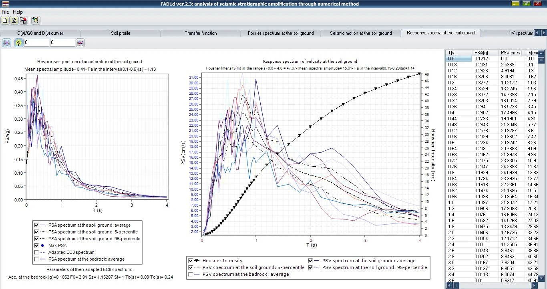Toggle the yellow lightbulb icon
Screen dimensions: 547x289
(x=18, y=43)
